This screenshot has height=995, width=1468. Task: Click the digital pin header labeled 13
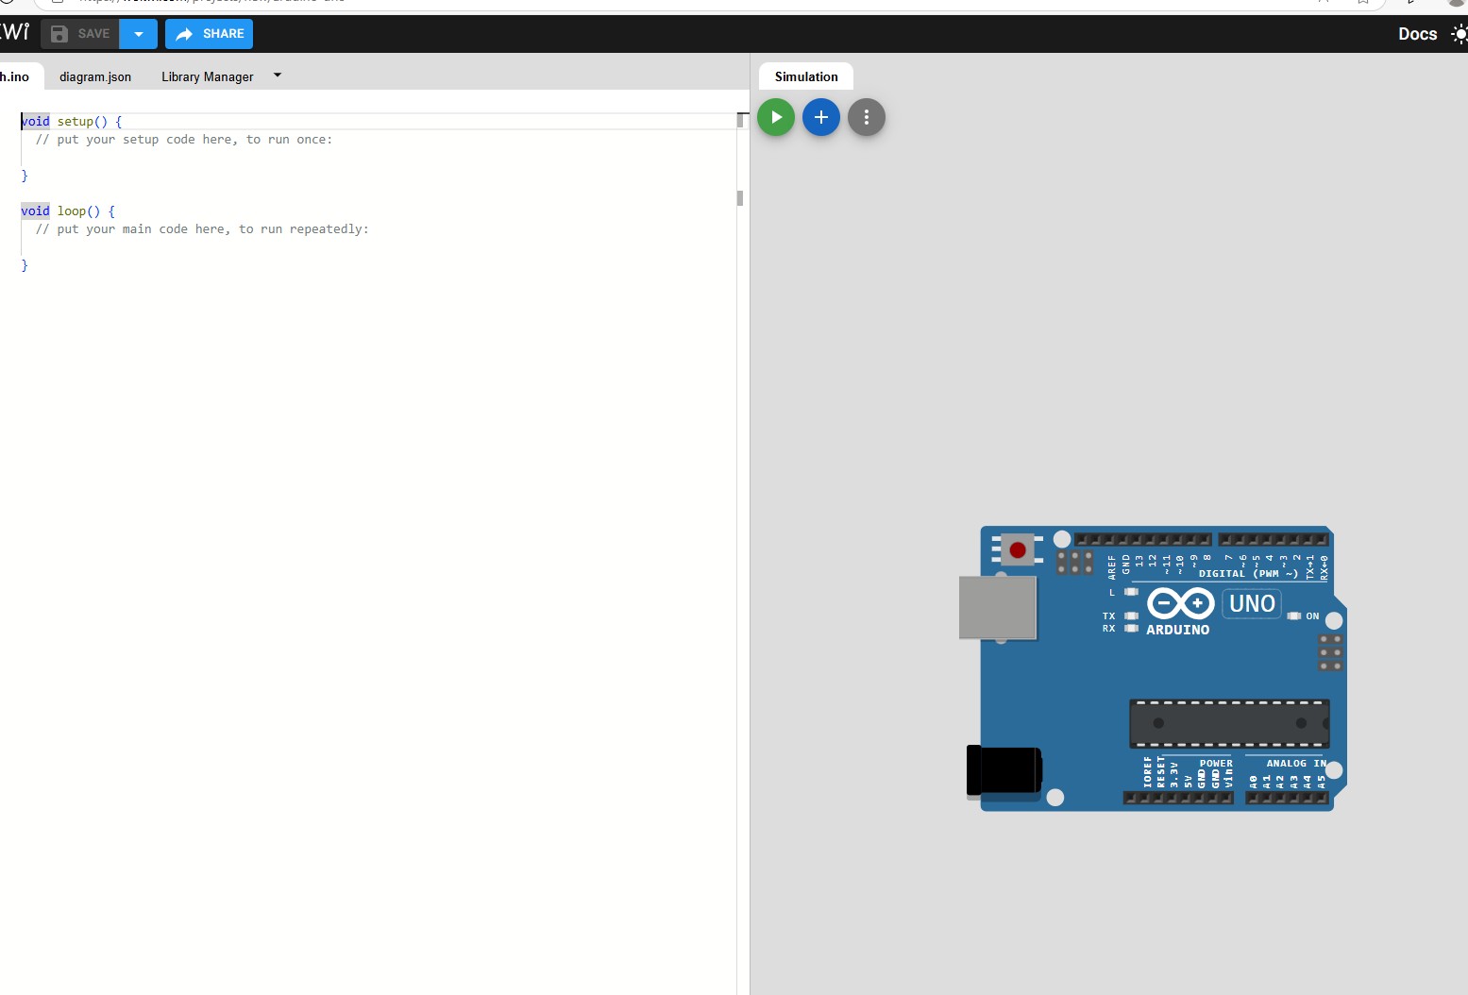click(1139, 540)
